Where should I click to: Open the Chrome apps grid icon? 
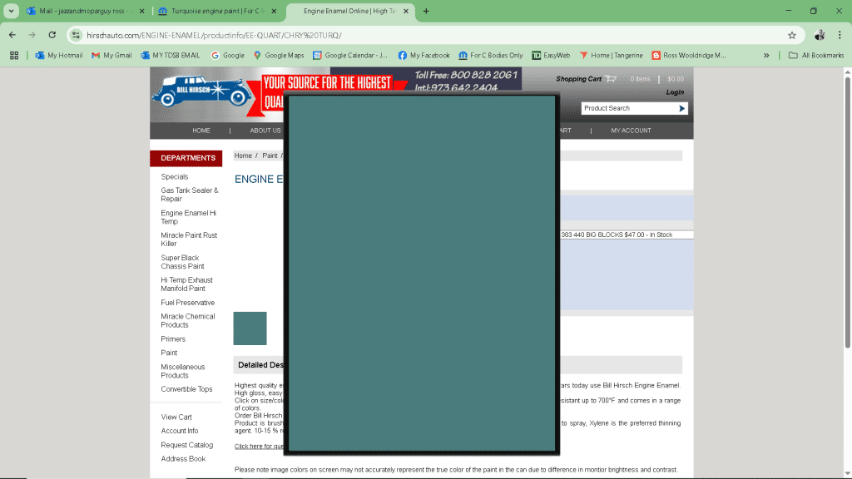[x=14, y=55]
